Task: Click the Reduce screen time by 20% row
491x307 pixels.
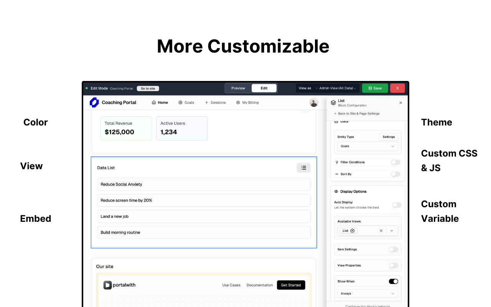Action: tap(204, 200)
